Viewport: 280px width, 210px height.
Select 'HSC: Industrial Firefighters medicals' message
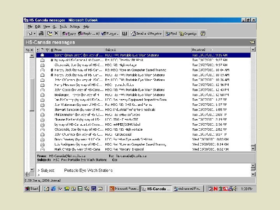pos(143,110)
